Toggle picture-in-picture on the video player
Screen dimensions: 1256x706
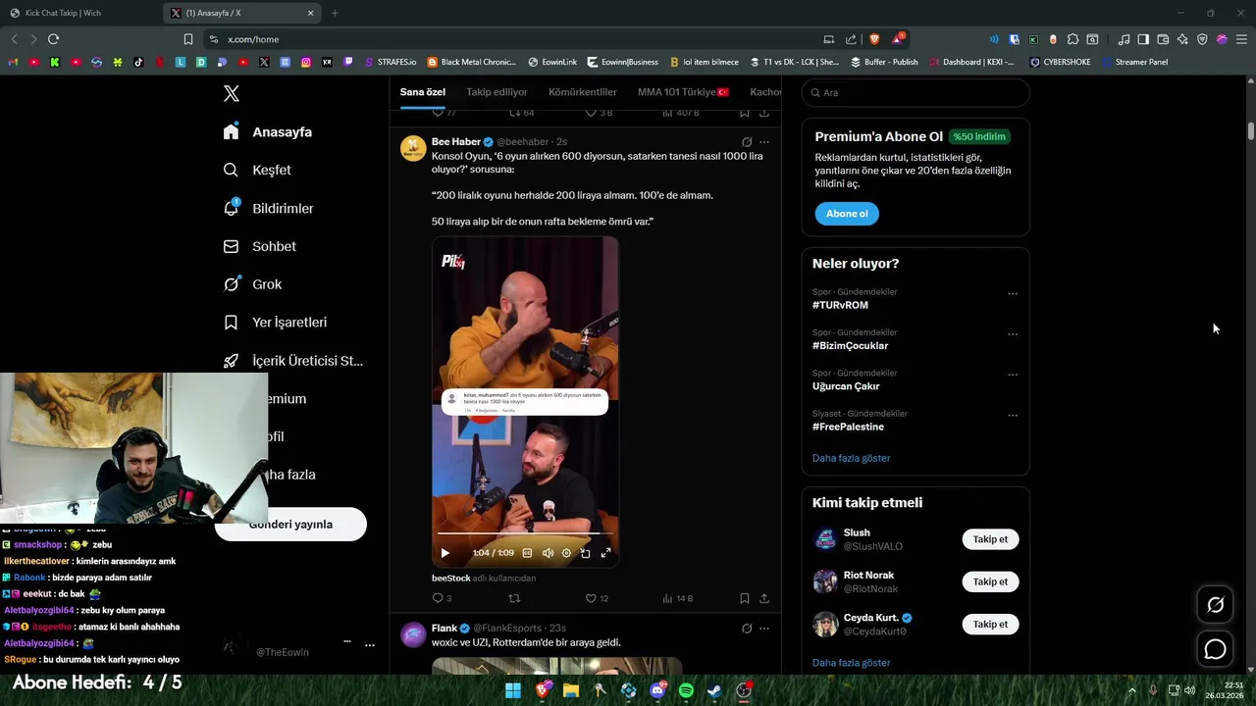586,553
